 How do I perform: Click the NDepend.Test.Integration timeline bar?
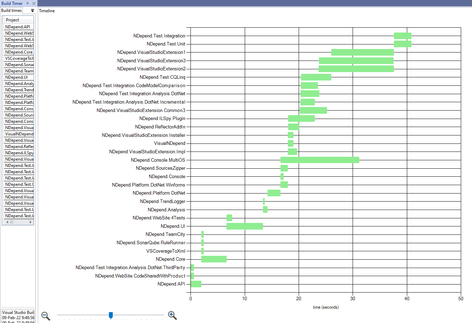[403, 36]
